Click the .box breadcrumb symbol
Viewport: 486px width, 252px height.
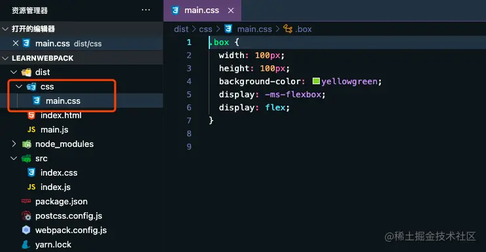298,29
